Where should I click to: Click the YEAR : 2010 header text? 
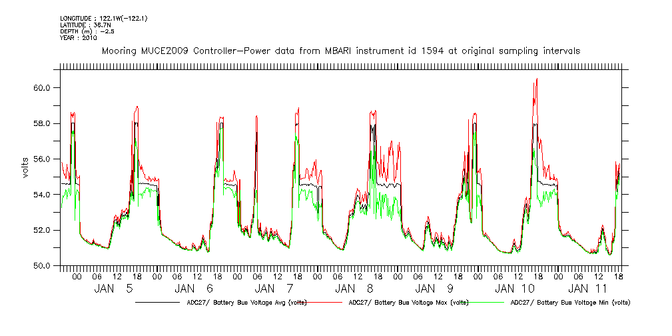[79, 38]
